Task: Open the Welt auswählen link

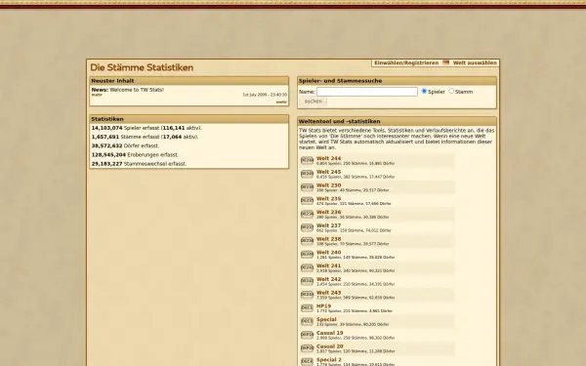Action: (x=475, y=63)
